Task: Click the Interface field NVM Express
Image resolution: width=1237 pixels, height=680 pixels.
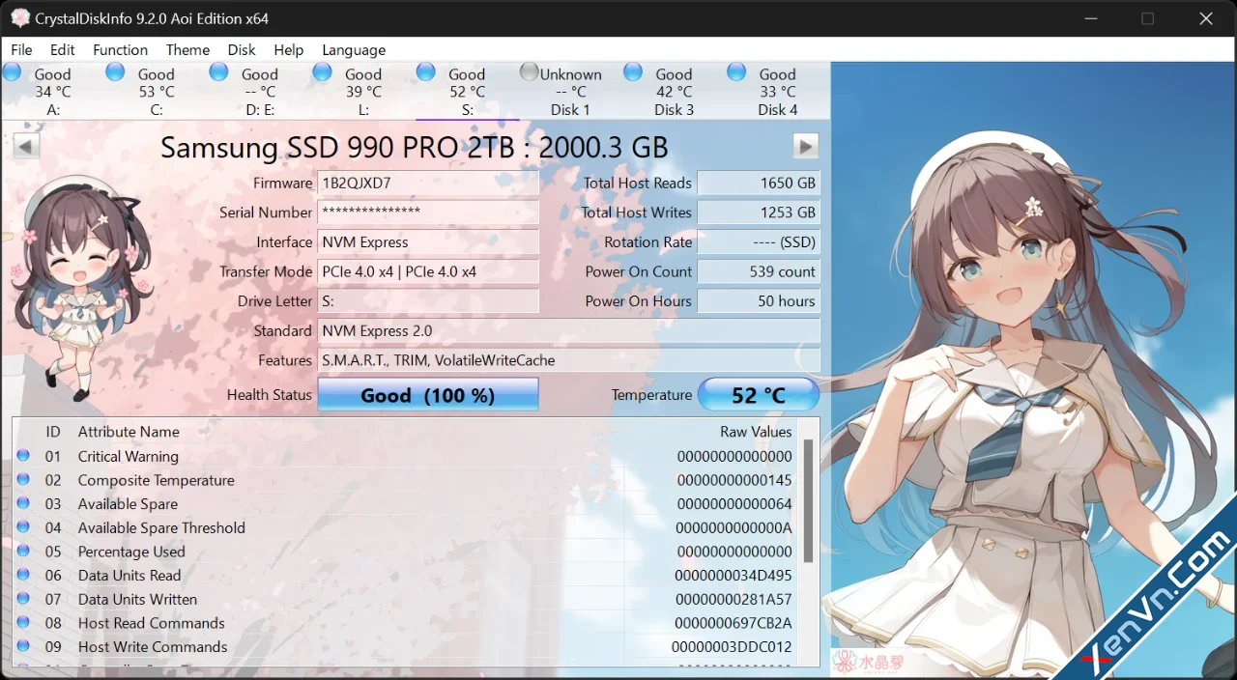Action: click(428, 241)
